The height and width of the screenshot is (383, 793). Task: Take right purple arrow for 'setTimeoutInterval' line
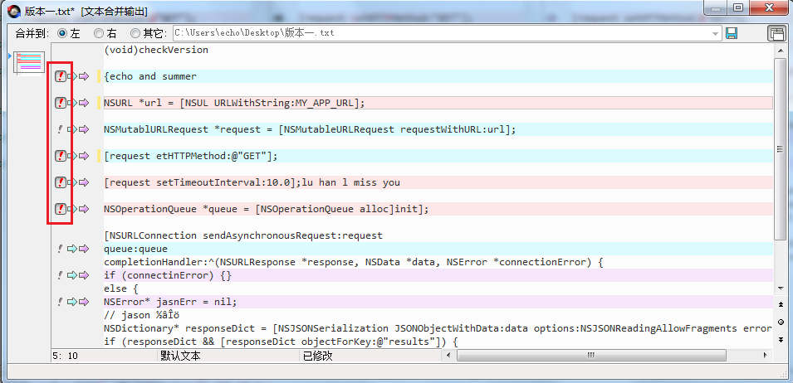click(x=84, y=182)
